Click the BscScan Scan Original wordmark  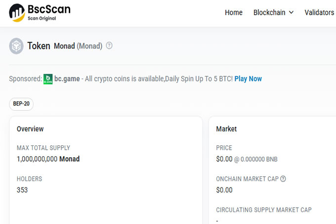(x=49, y=12)
